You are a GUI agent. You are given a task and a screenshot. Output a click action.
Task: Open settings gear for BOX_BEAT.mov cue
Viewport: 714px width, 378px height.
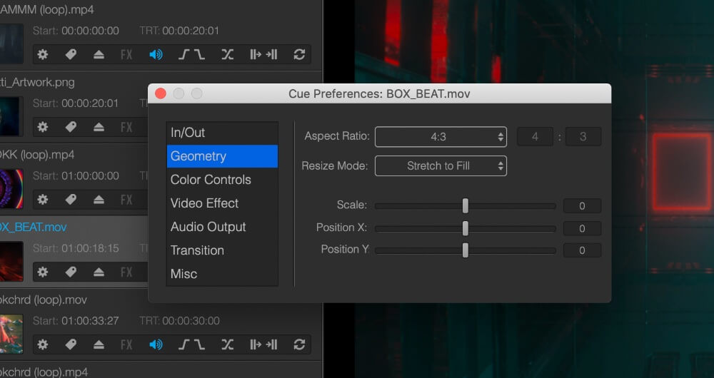[42, 272]
